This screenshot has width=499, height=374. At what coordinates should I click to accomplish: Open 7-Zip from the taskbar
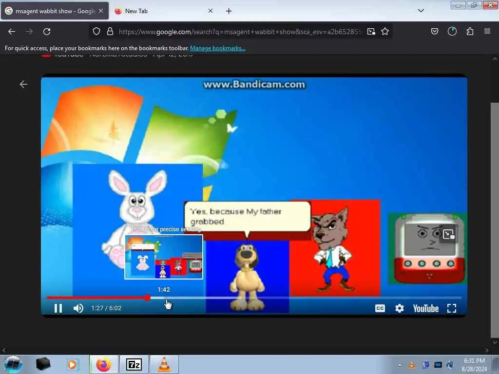point(134,364)
